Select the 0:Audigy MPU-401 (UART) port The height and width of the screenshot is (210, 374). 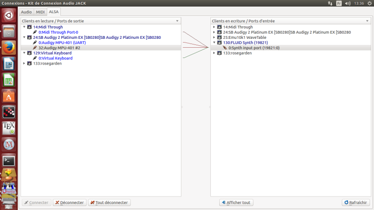(x=101, y=43)
